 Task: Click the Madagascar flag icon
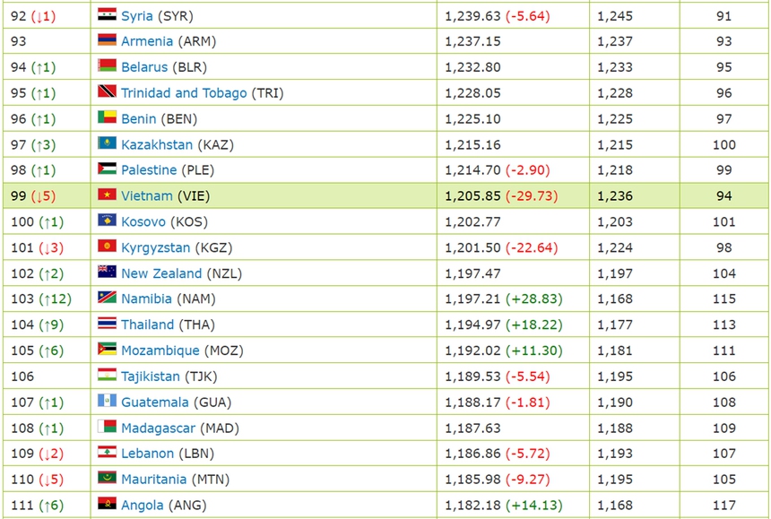click(107, 428)
